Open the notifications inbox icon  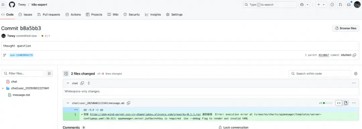(349, 5)
